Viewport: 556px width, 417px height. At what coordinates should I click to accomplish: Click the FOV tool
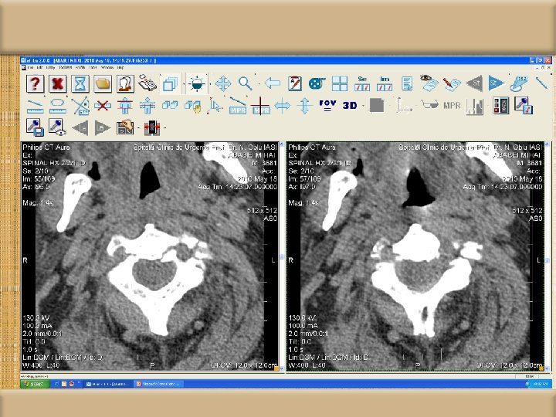(327, 106)
